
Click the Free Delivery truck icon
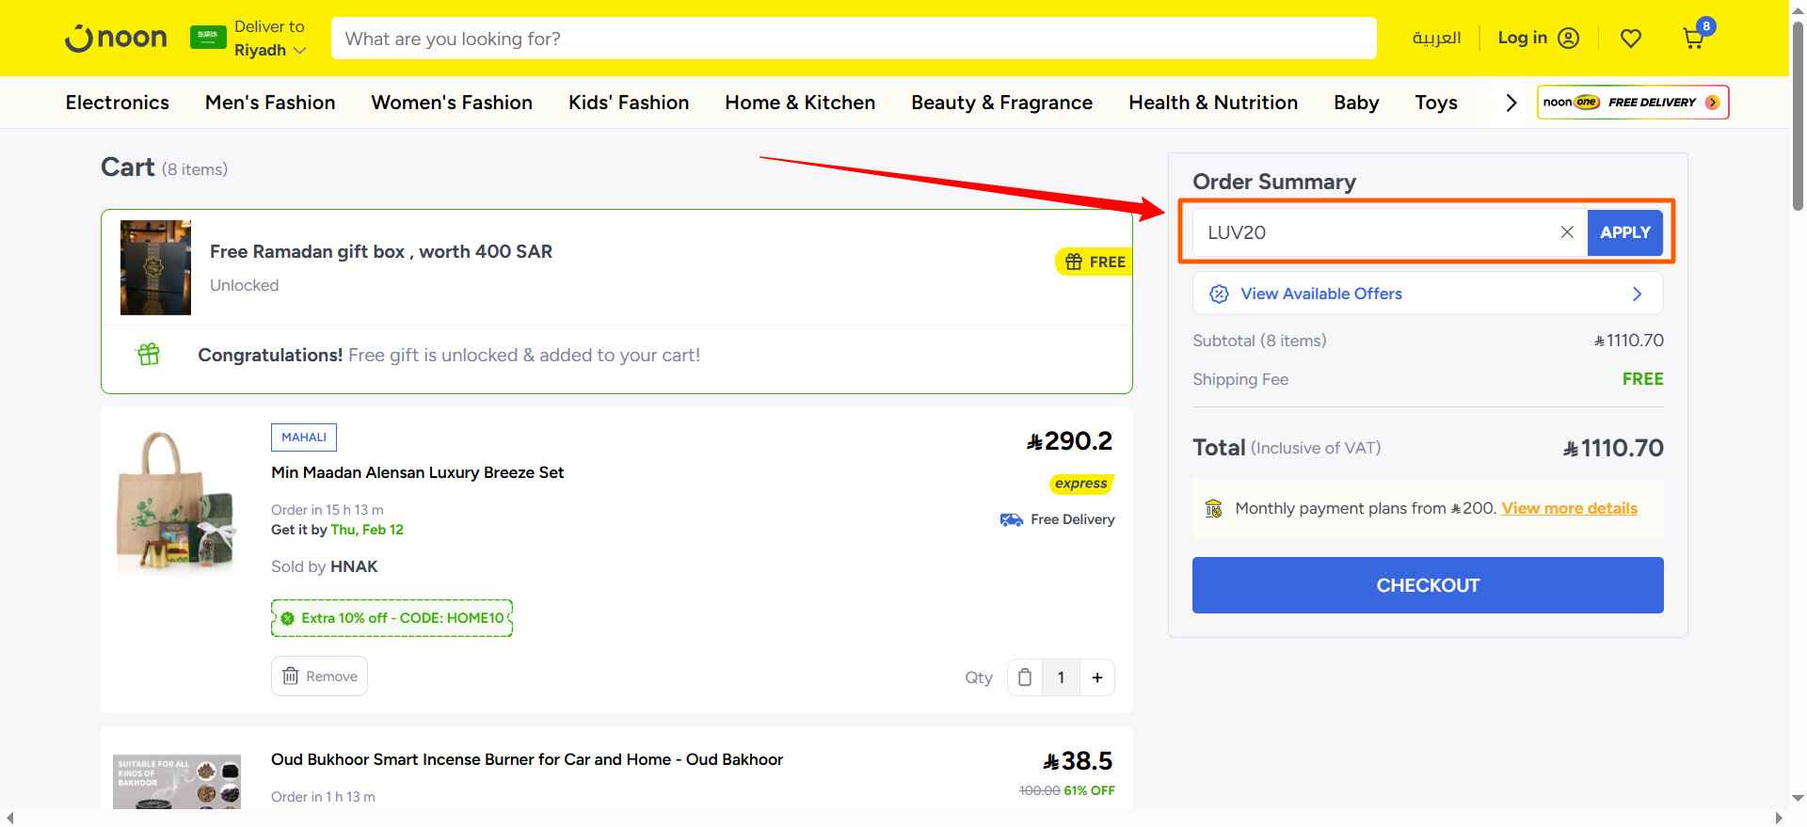[1012, 519]
